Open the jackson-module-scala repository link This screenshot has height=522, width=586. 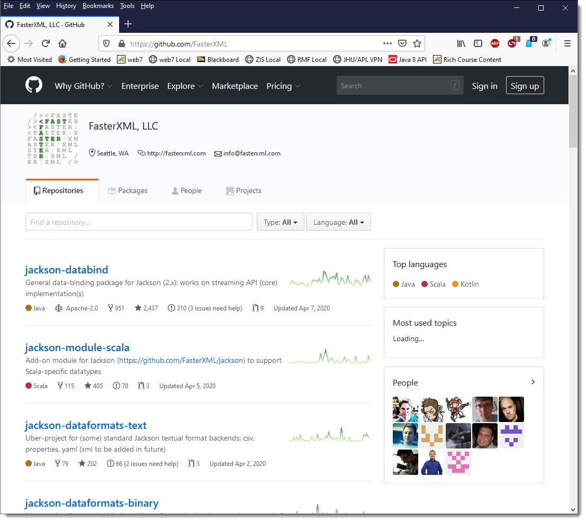click(77, 349)
